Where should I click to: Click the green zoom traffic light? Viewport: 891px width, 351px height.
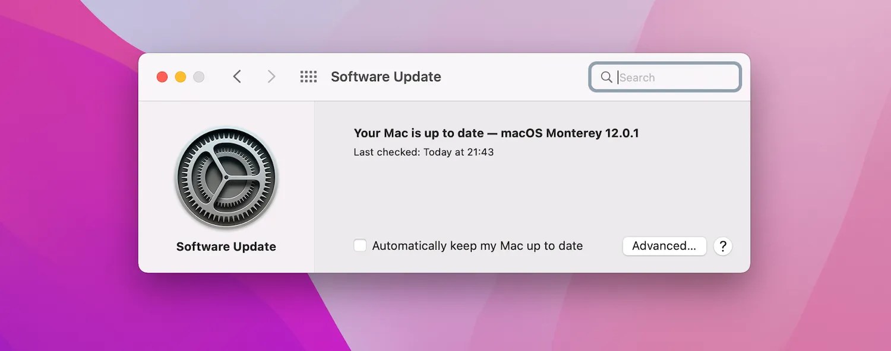[199, 76]
